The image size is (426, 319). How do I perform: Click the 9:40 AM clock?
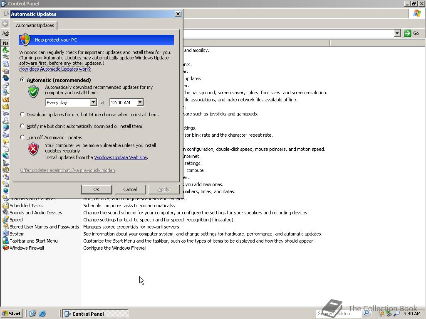pyautogui.click(x=412, y=314)
